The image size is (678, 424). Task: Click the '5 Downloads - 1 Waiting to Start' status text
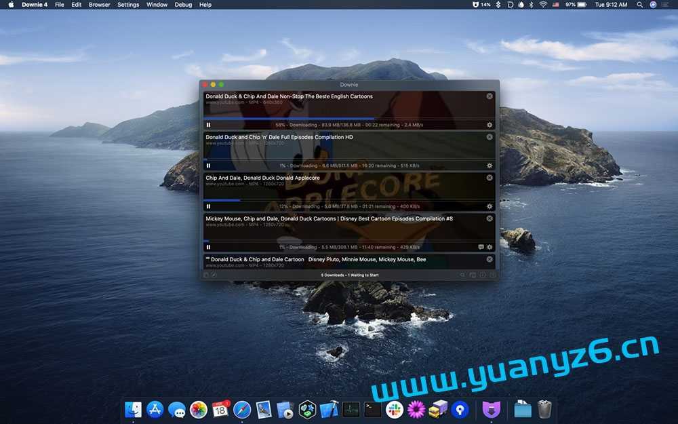pos(348,275)
